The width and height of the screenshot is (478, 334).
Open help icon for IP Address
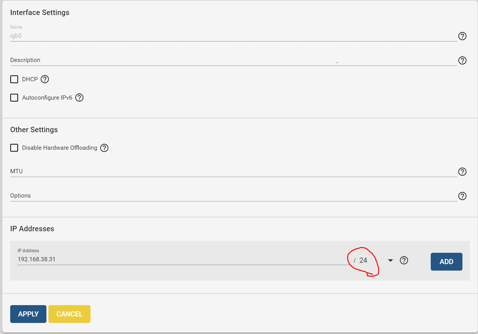tap(404, 260)
